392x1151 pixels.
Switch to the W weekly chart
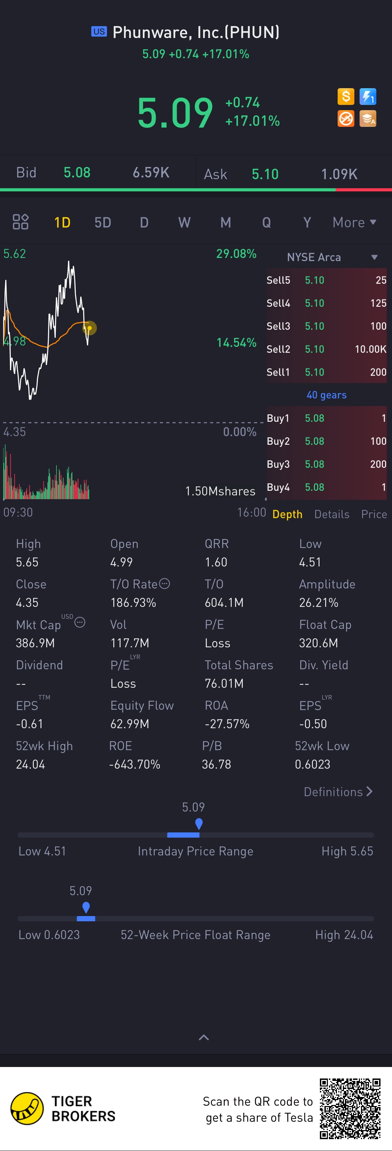(x=184, y=222)
